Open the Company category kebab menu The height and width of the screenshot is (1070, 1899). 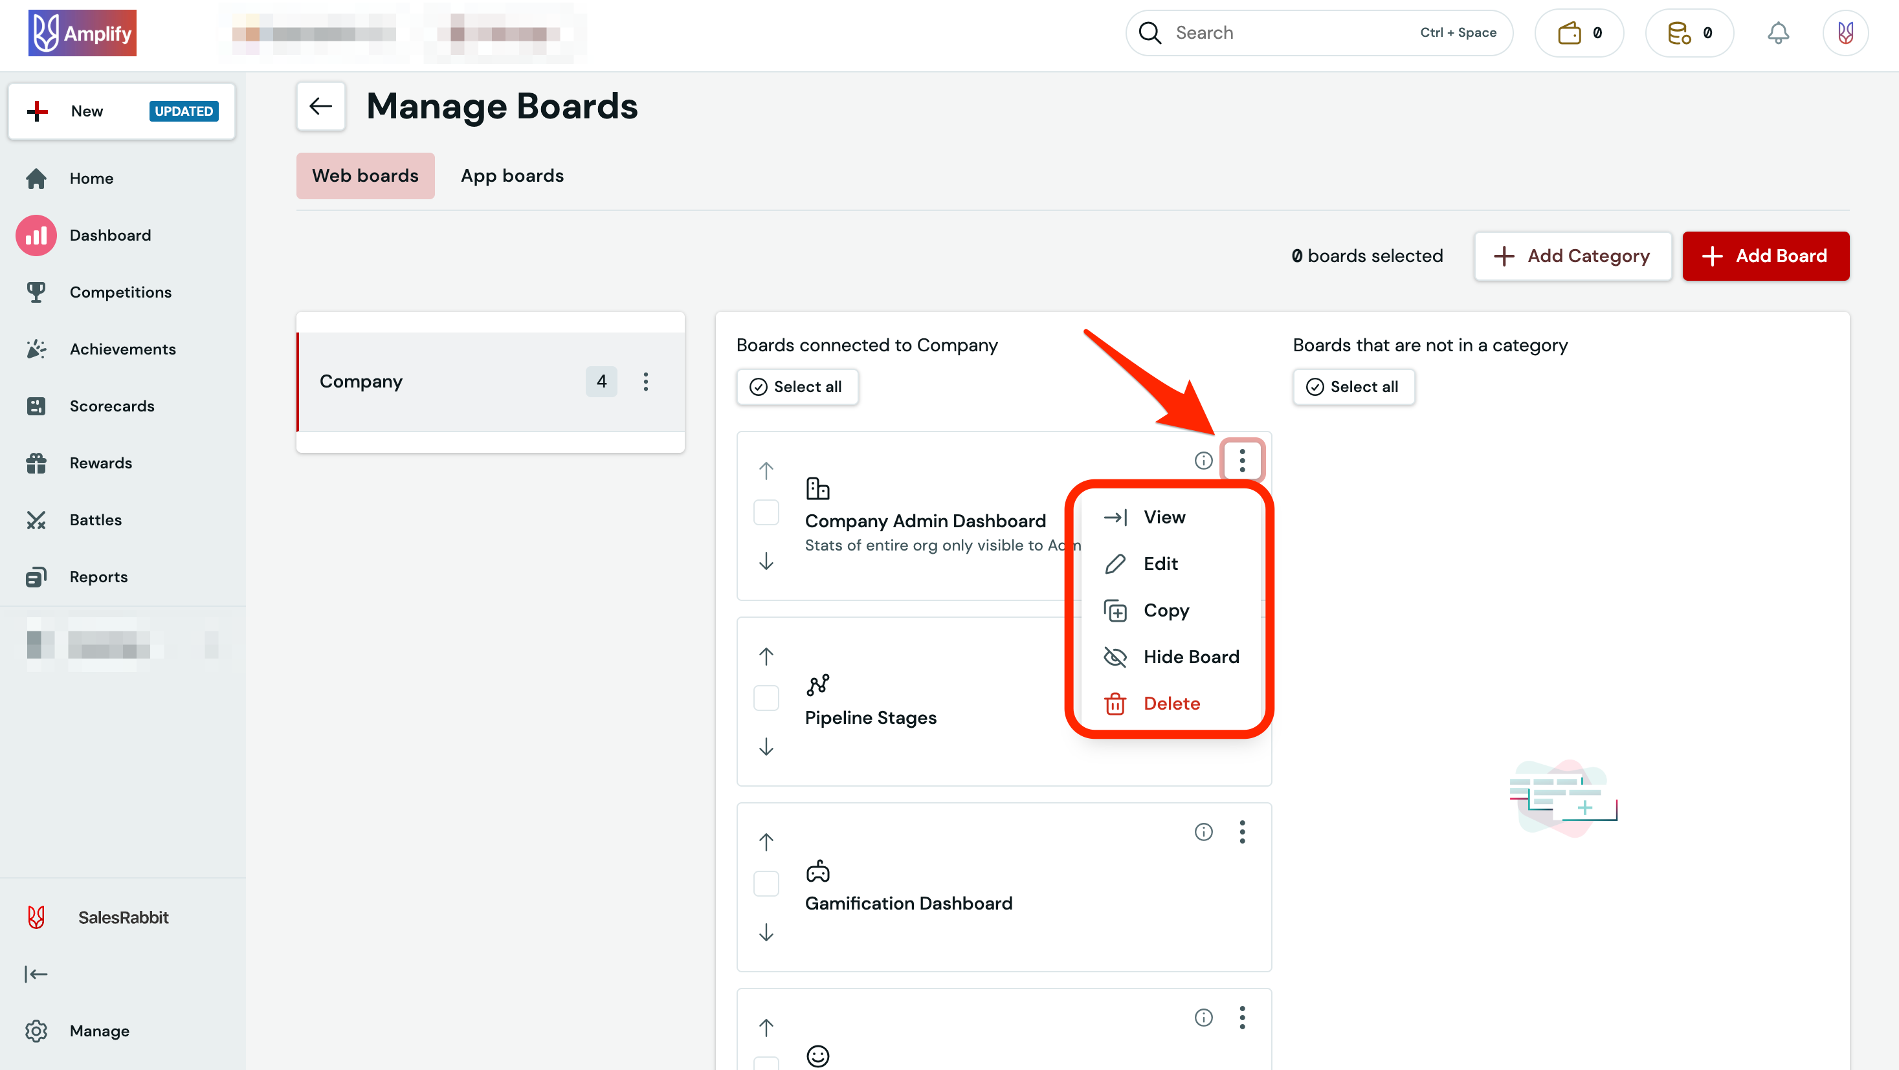[x=646, y=382]
